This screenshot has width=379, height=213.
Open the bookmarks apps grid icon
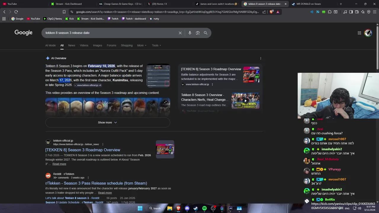pos(4,19)
